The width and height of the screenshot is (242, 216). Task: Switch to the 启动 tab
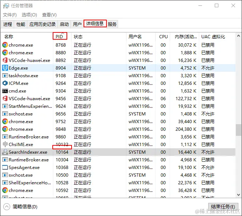64,24
